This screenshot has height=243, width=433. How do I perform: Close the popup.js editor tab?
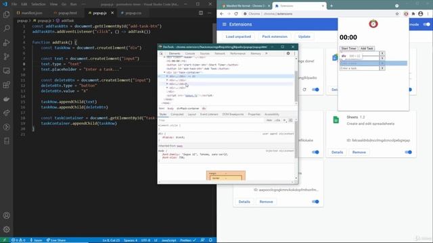pyautogui.click(x=112, y=13)
